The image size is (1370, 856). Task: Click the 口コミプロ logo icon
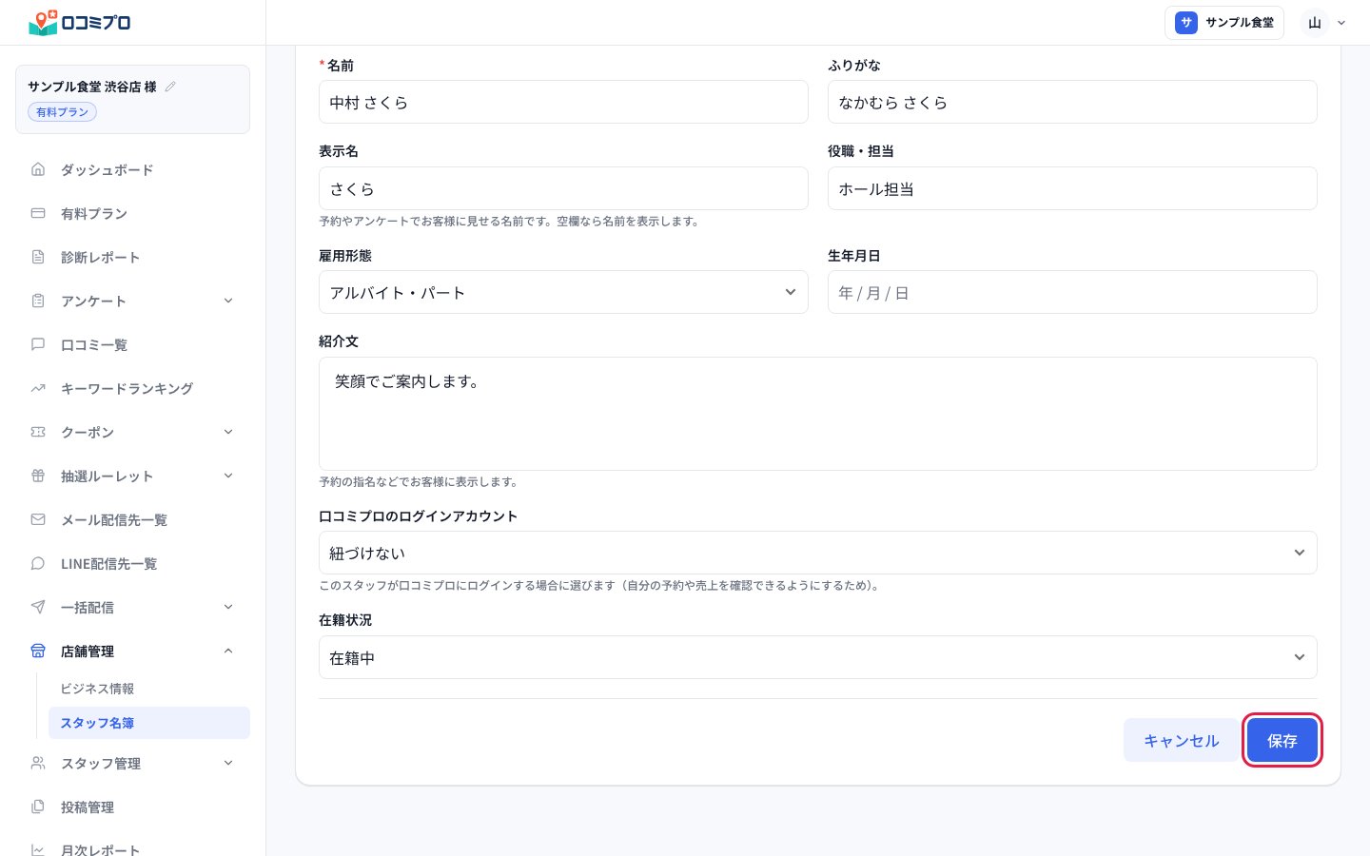pos(43,23)
